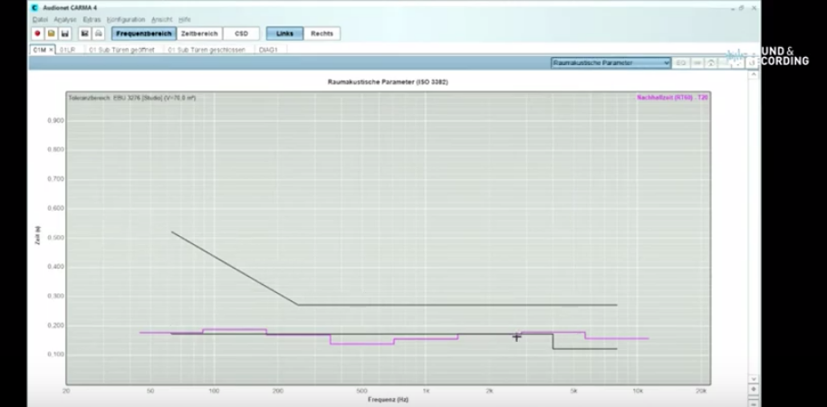Open the Konfiguration menu

[125, 19]
